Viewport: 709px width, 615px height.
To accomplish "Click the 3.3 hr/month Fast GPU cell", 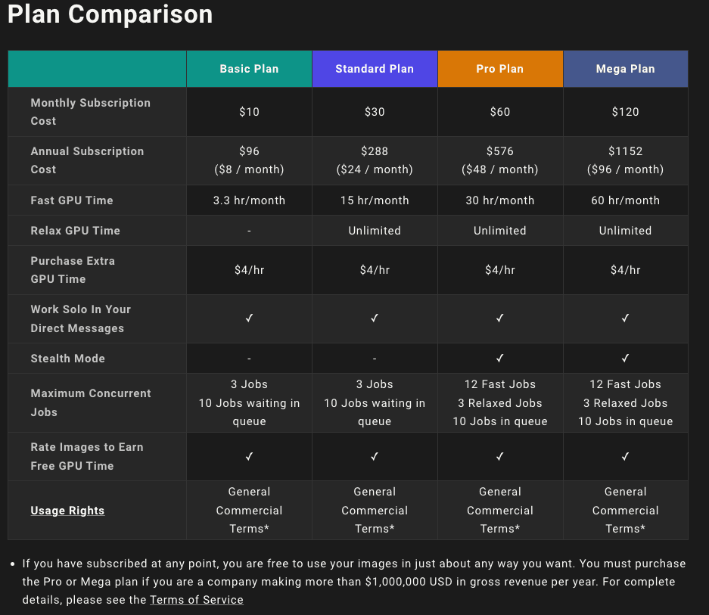I will tap(249, 200).
